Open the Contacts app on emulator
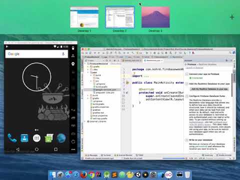This screenshot has width=240, height=180. [24, 138]
